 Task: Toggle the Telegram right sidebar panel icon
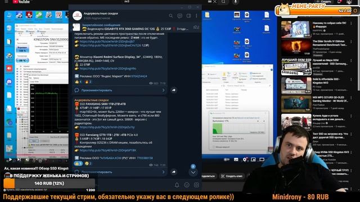(189, 16)
